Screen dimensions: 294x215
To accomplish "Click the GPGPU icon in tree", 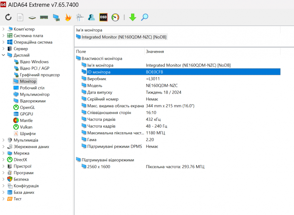I will [x=16, y=114].
